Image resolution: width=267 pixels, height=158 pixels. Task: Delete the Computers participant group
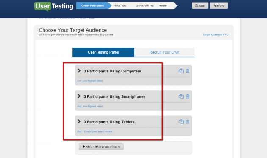188,71
